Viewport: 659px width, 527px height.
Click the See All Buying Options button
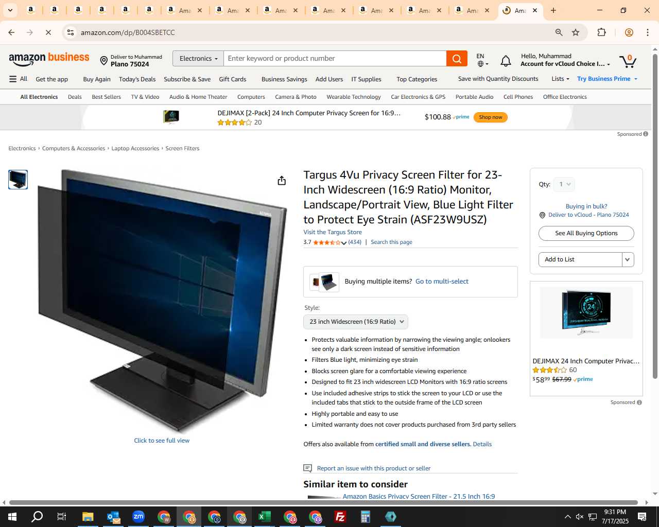[x=586, y=233]
